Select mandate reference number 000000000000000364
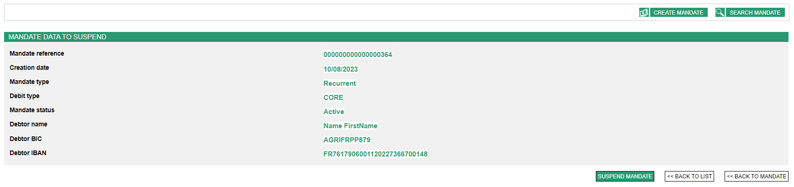 358,55
